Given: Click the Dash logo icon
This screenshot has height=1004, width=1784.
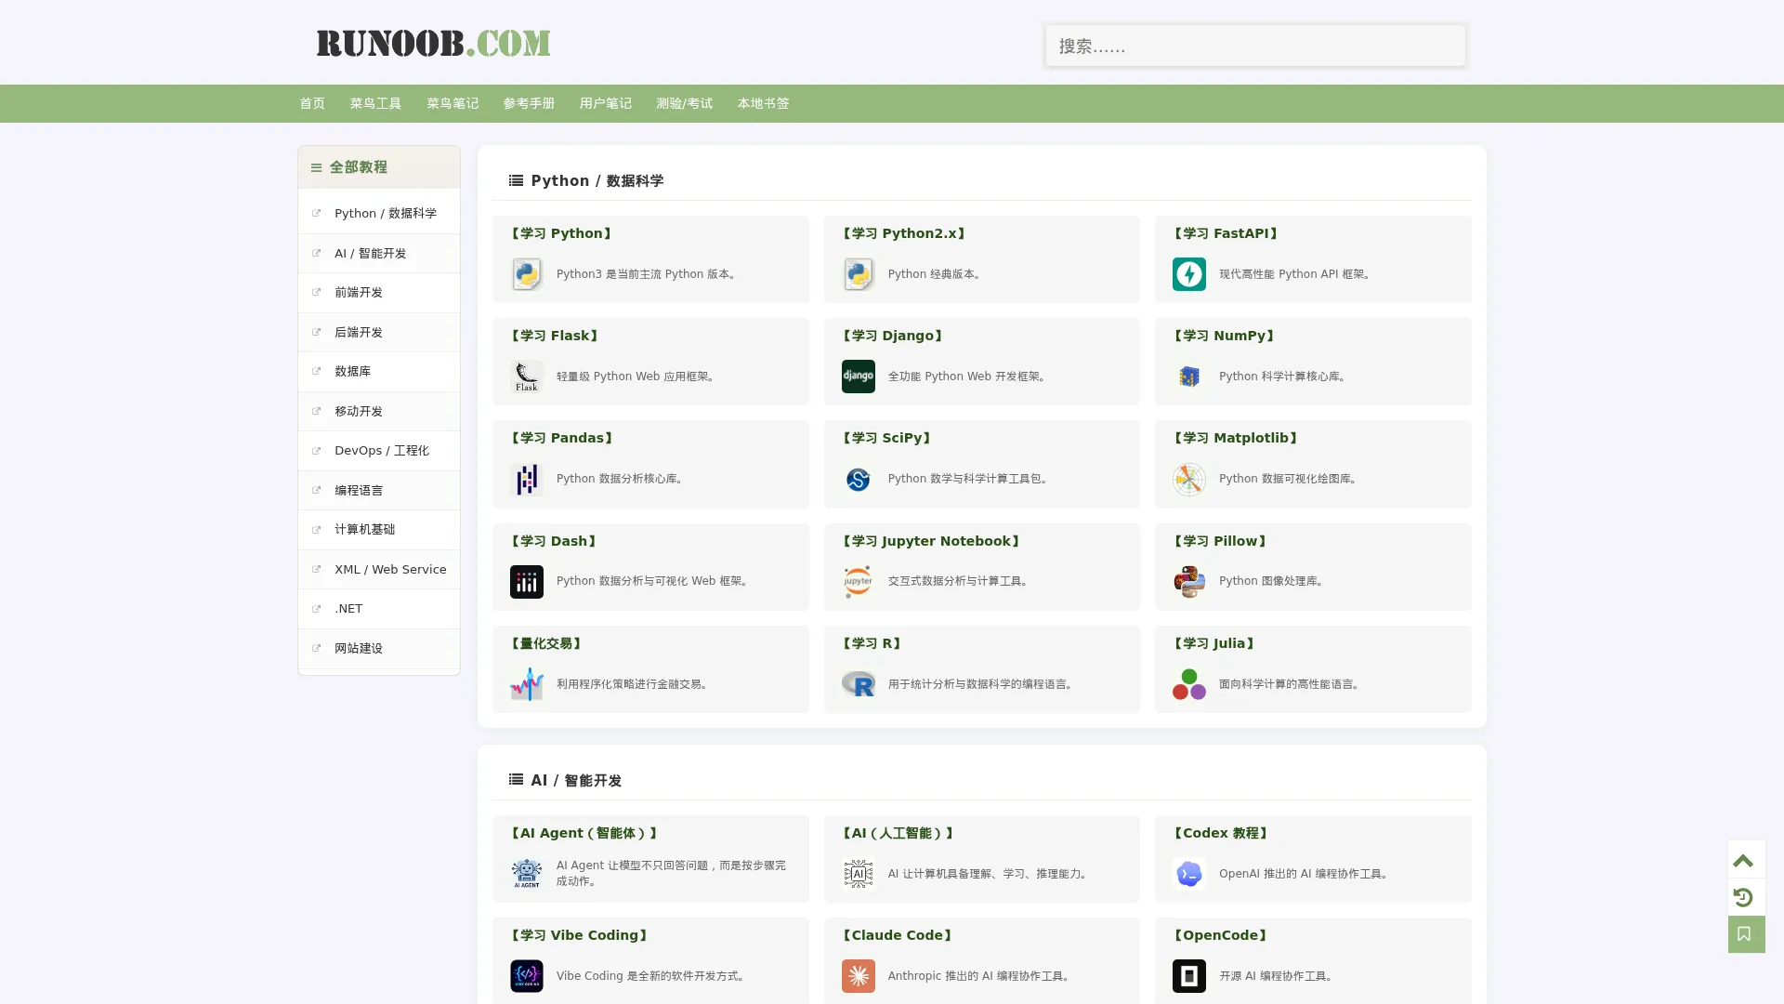Looking at the screenshot, I should [x=527, y=582].
